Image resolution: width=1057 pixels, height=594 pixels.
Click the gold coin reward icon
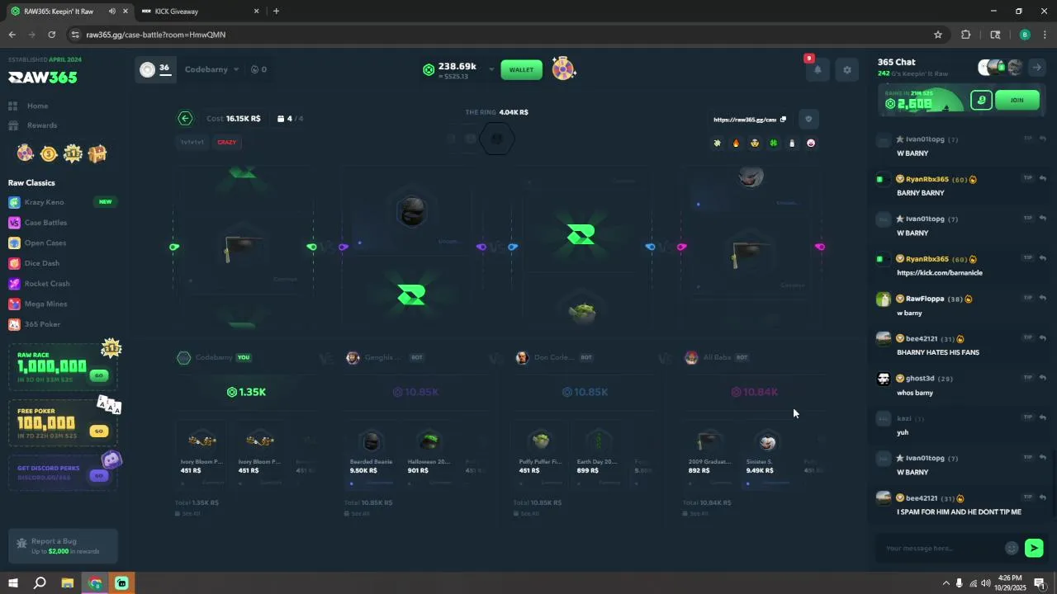click(49, 153)
